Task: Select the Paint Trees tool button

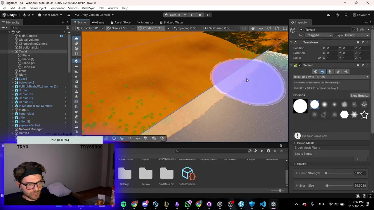Action: coord(330,72)
